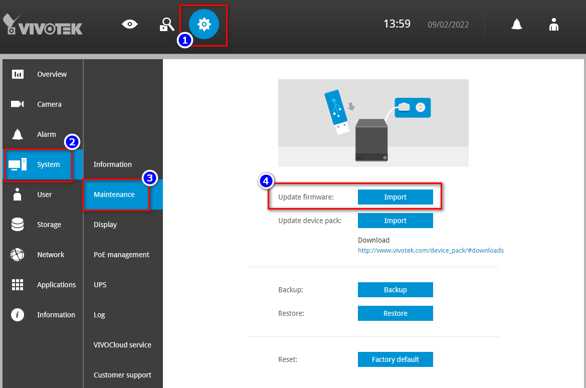Open the user account icon
The height and width of the screenshot is (388, 586).
554,24
